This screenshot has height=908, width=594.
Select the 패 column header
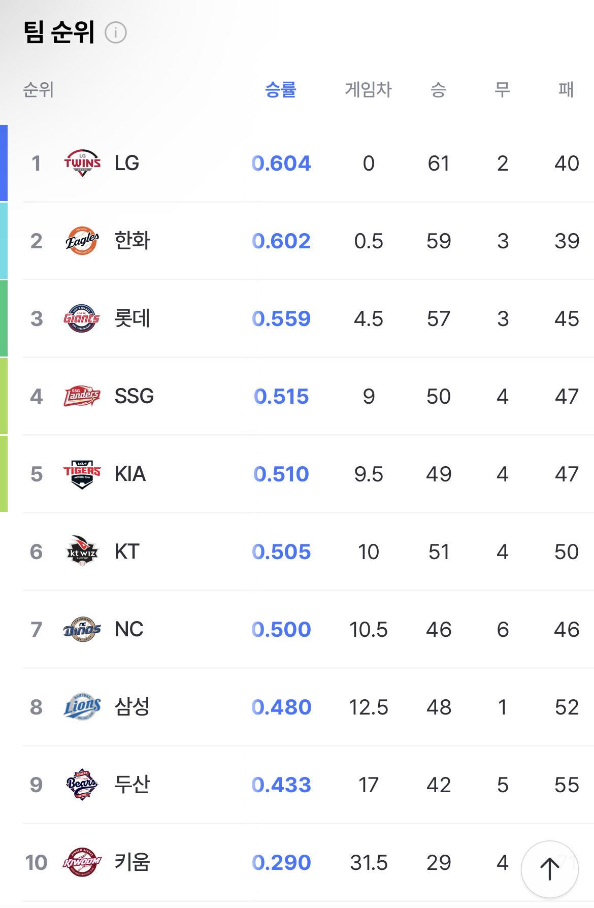tap(566, 90)
